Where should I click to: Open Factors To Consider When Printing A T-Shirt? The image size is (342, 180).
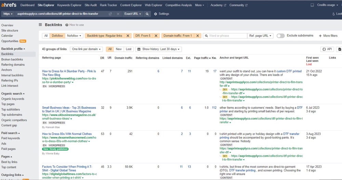(x=67, y=168)
